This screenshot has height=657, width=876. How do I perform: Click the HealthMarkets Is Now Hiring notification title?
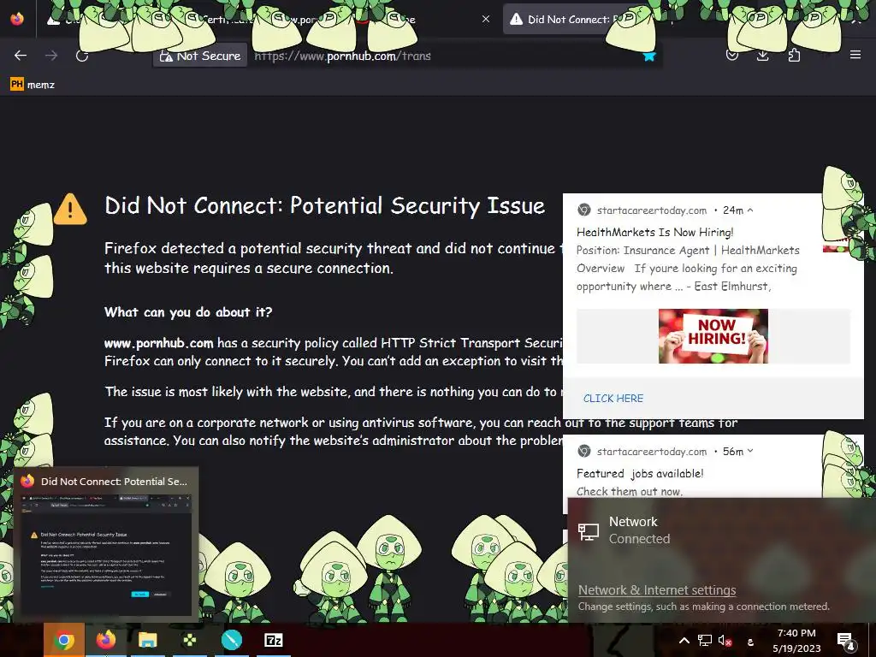(654, 233)
